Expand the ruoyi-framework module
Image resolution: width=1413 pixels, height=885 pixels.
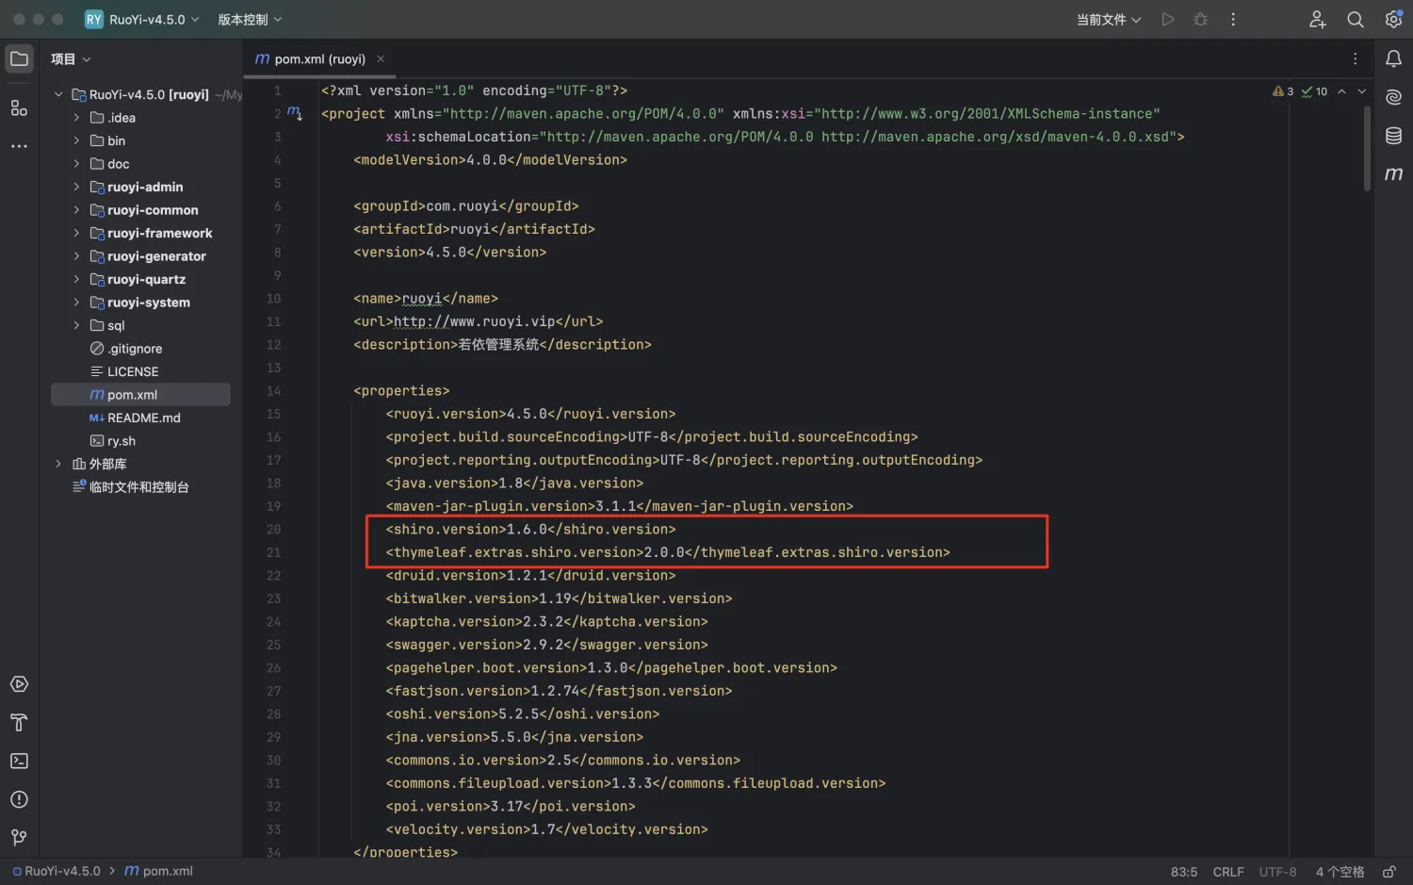(76, 233)
